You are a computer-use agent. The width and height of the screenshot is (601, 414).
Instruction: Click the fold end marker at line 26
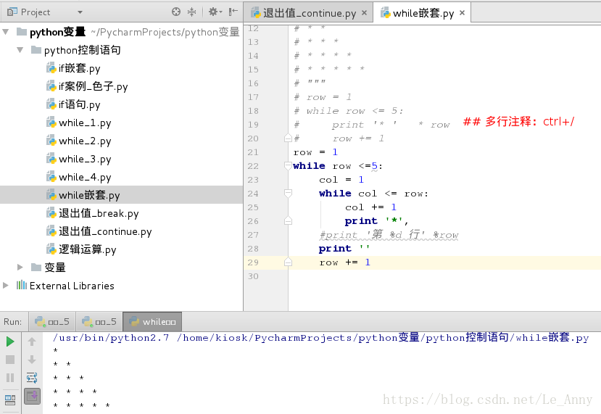tap(289, 221)
